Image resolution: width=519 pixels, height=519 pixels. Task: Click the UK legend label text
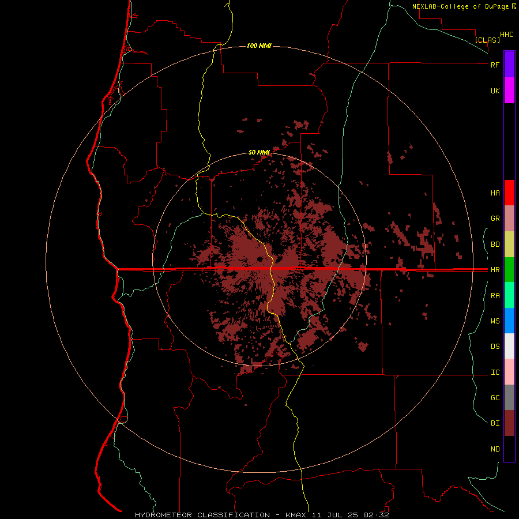tap(495, 91)
